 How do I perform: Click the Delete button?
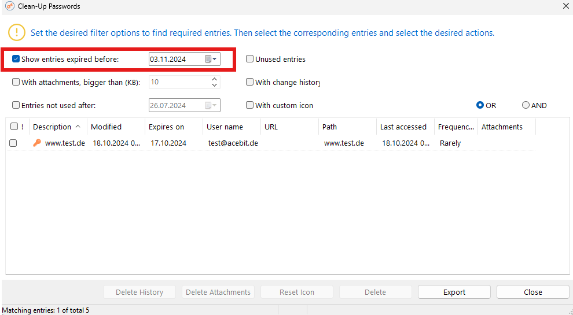[x=375, y=292]
